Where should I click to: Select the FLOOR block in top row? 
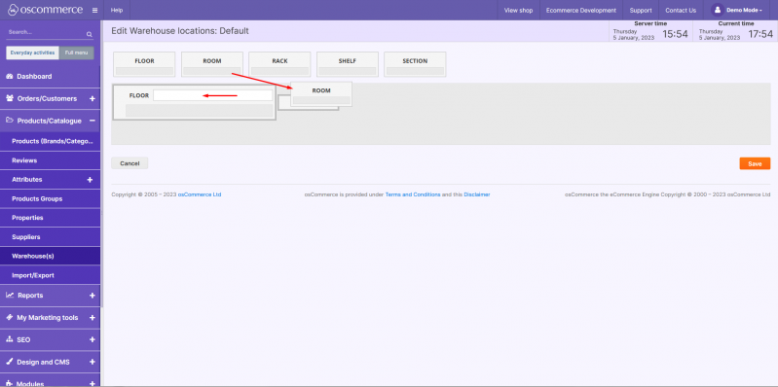coord(144,64)
